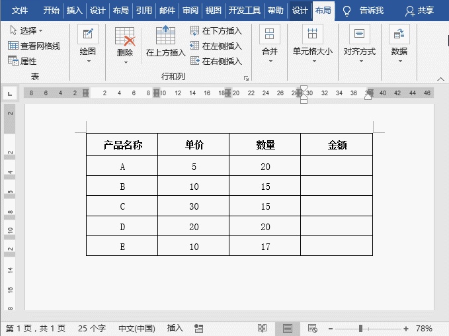Expand 单元格大小 dropdown arrow
Image resolution: width=449 pixels, height=336 pixels.
pyautogui.click(x=314, y=61)
